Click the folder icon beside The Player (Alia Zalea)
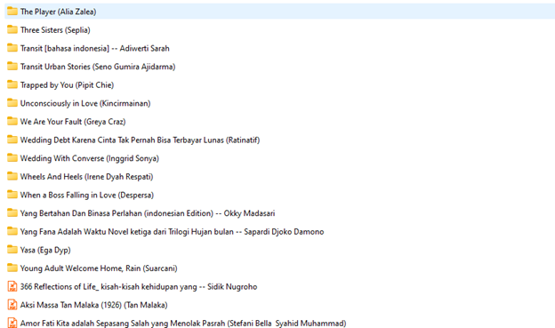 [12, 12]
